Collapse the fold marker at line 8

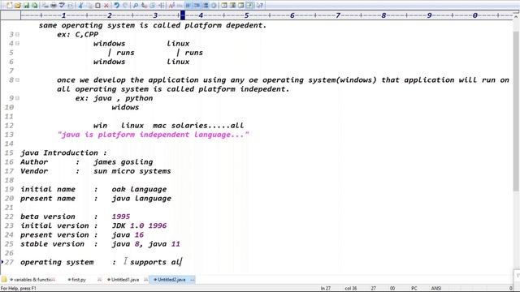[17, 79]
